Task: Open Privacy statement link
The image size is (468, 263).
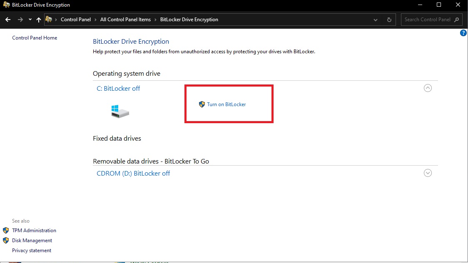Action: coord(32,251)
